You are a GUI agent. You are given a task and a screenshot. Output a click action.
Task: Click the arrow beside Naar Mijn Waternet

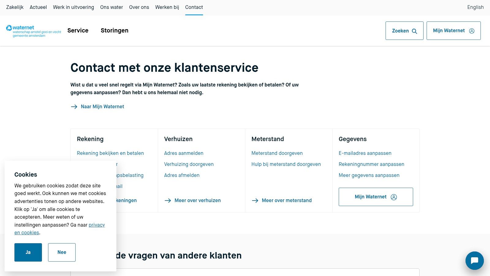click(74, 106)
